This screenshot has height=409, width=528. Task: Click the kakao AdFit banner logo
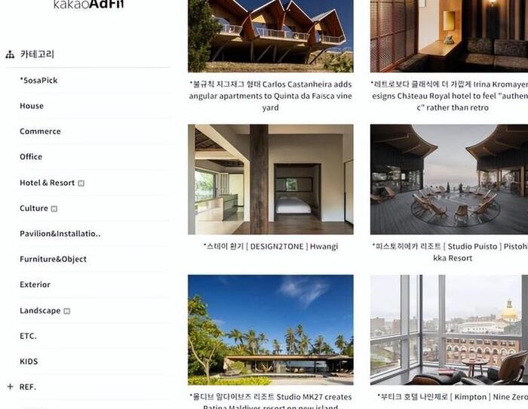coord(88,5)
